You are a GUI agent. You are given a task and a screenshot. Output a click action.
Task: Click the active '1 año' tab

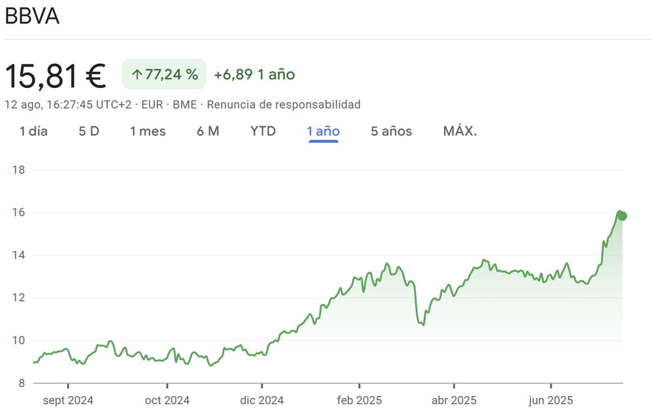pos(323,131)
